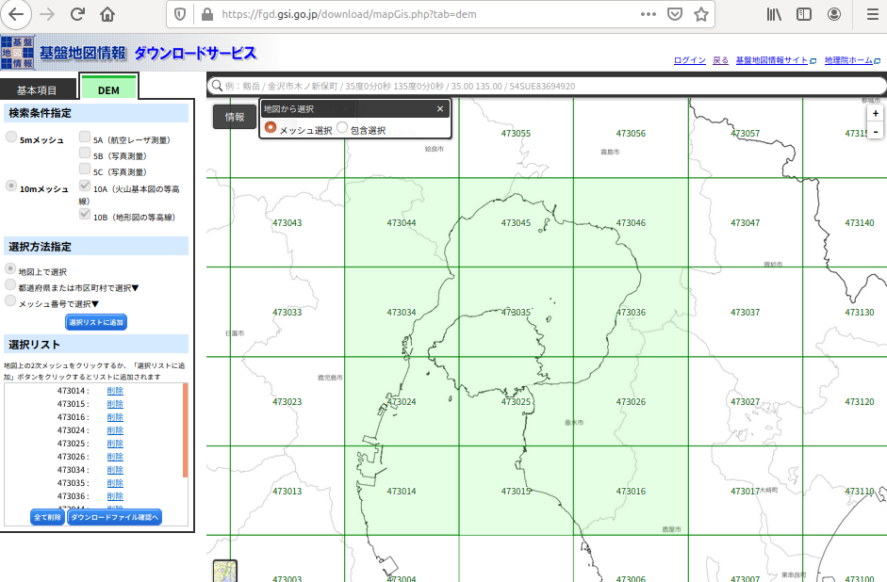Close the 地図から選択 dialog
Image resolution: width=887 pixels, height=582 pixels.
(439, 107)
